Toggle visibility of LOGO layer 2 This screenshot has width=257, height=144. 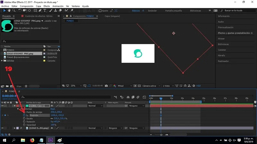2,128
